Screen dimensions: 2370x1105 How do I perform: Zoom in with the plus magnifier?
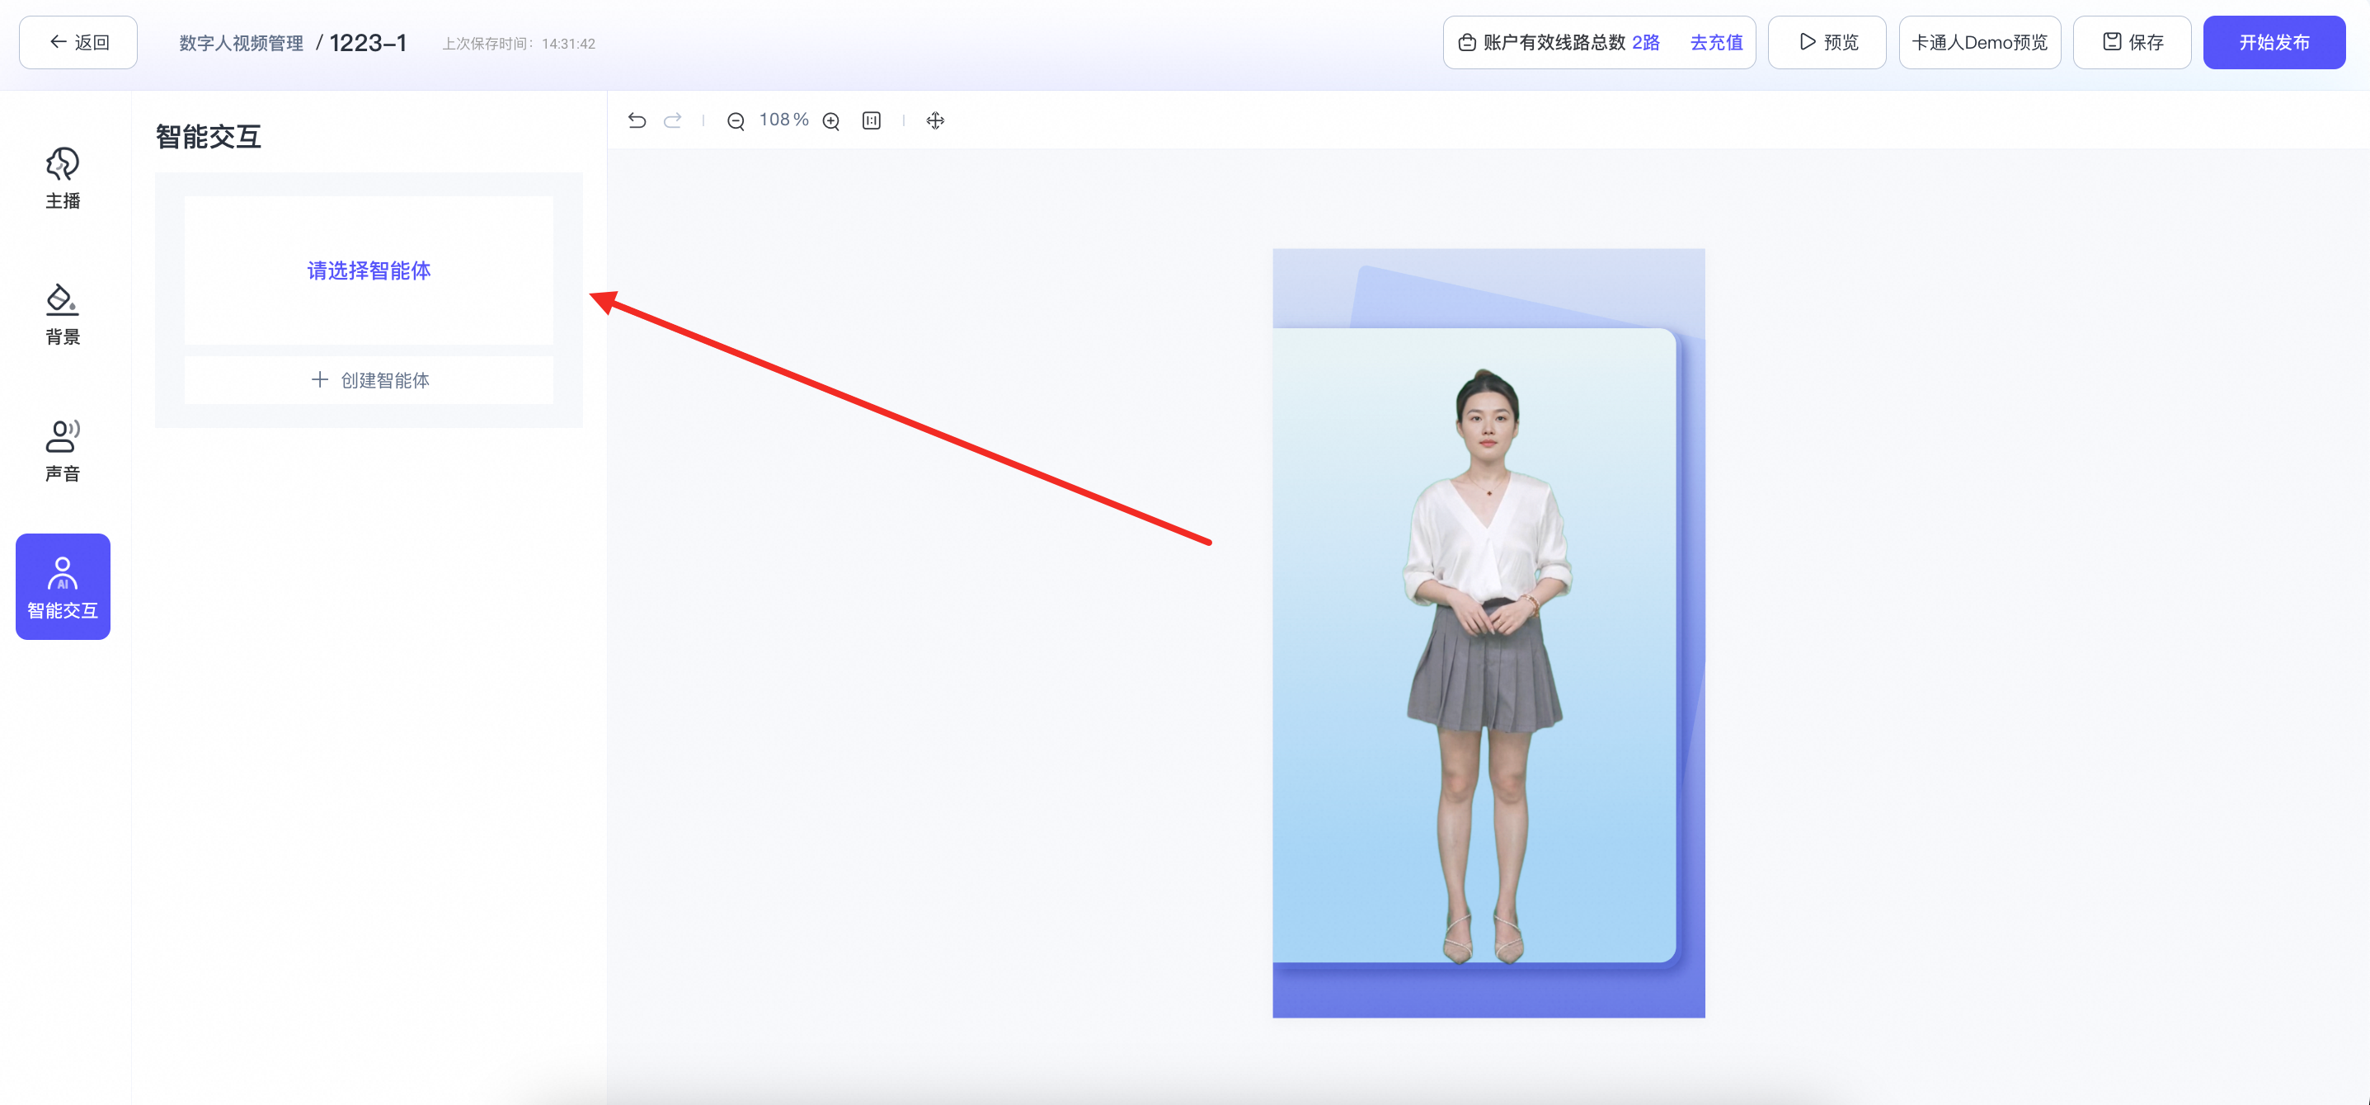click(830, 120)
